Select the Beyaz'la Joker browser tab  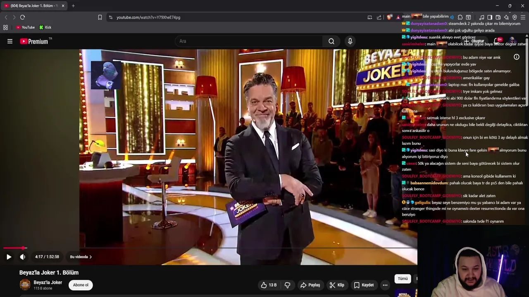coord(34,6)
